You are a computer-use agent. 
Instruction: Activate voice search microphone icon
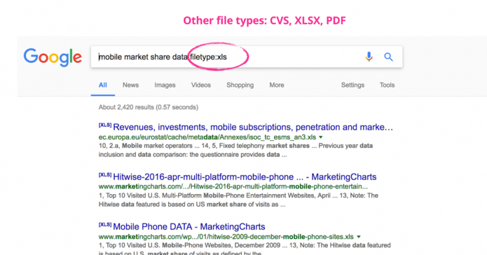369,57
